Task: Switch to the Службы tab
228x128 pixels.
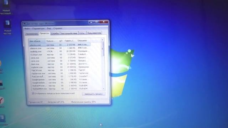Action: tap(55, 33)
